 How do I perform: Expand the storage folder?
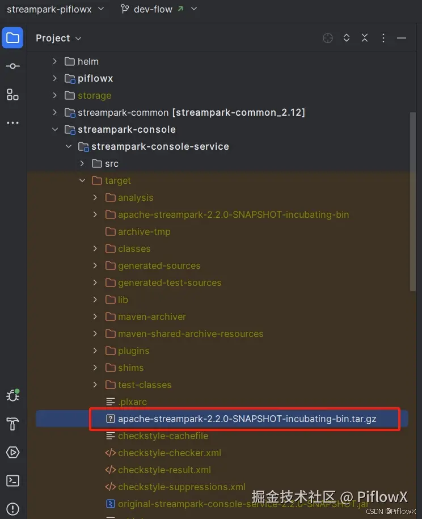54,95
